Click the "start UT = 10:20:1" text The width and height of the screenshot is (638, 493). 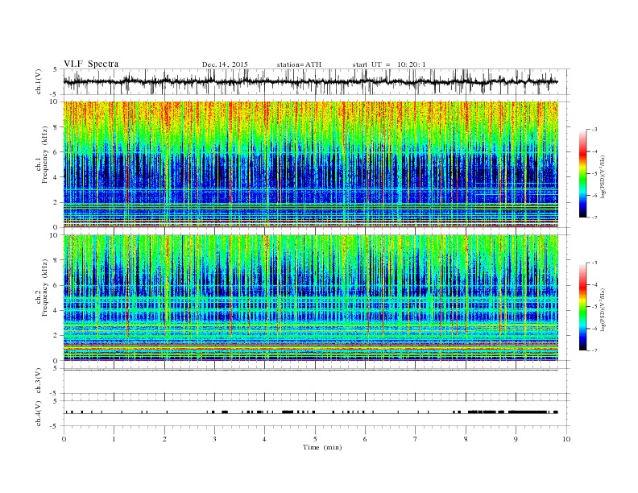click(x=389, y=64)
